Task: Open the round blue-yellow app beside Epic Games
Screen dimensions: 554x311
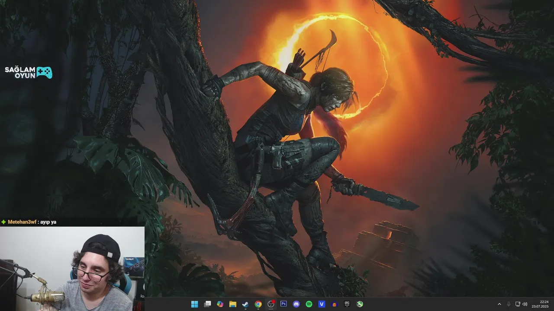Action: [334, 304]
